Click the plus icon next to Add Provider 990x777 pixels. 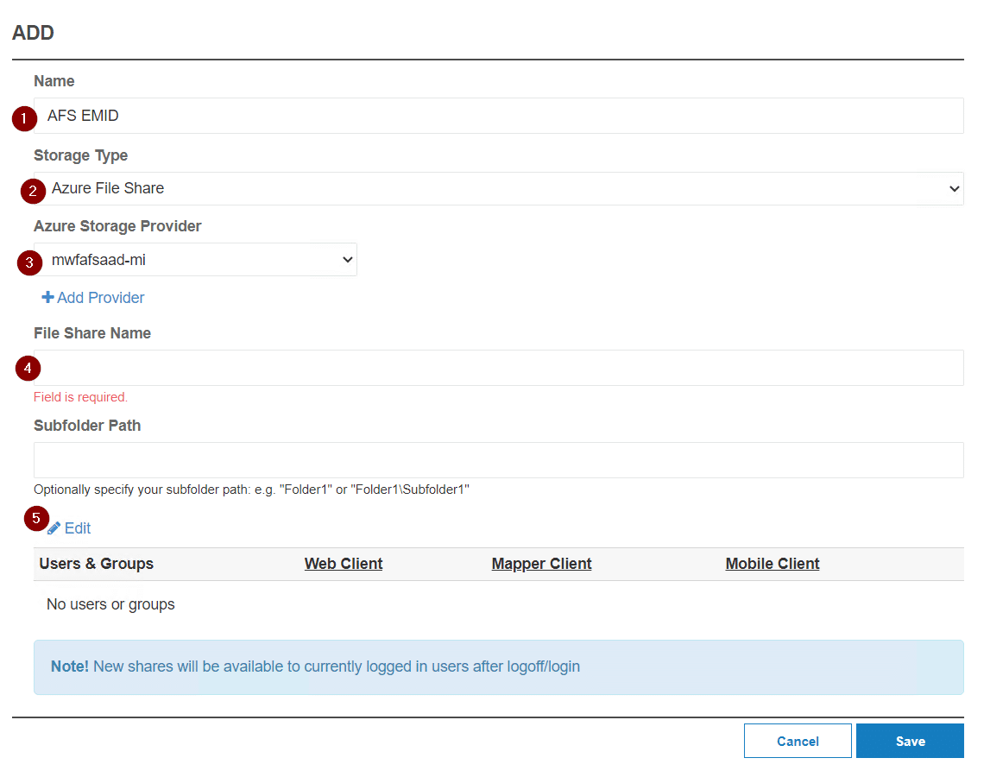click(48, 297)
